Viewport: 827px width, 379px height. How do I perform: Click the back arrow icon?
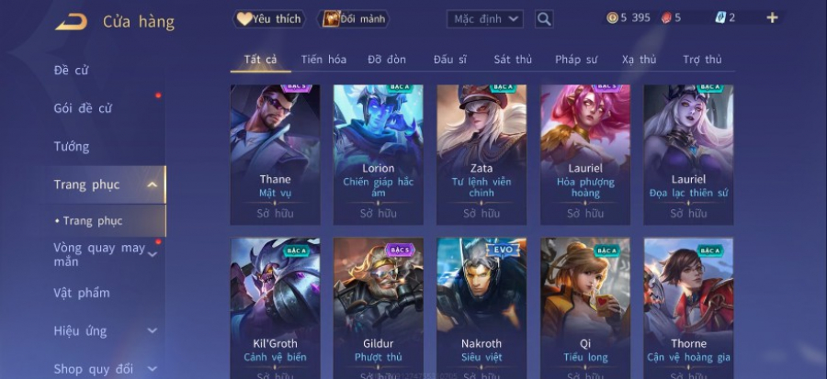pos(71,22)
